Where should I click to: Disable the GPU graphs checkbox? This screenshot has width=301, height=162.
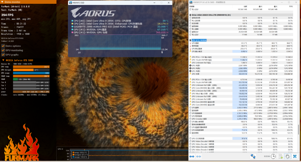tap(3, 55)
